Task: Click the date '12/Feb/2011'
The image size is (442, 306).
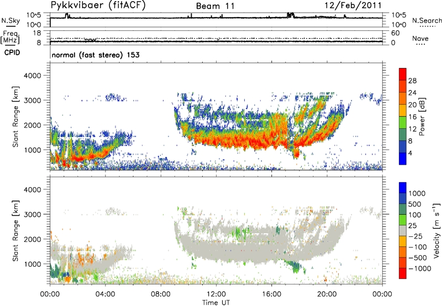Action: (x=353, y=6)
